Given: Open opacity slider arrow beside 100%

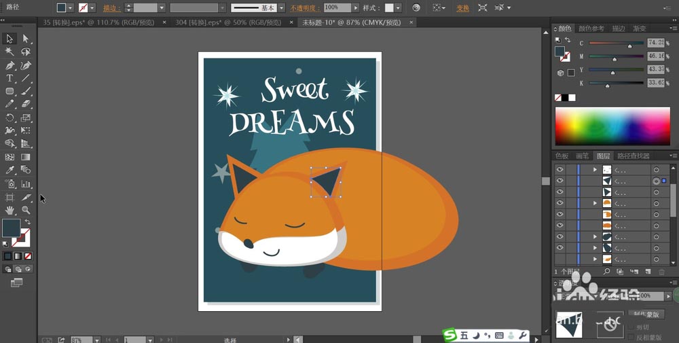Looking at the screenshot, I should click(x=356, y=7).
